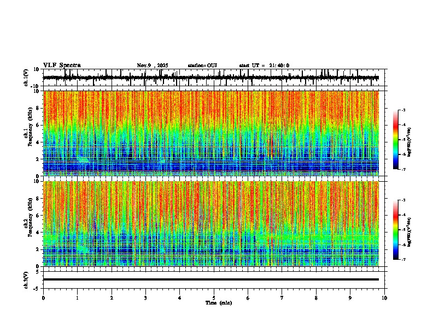The height and width of the screenshot is (334, 433).
Task: Click the "5" tick on ch.3(V) axis
Action: (x=38, y=272)
